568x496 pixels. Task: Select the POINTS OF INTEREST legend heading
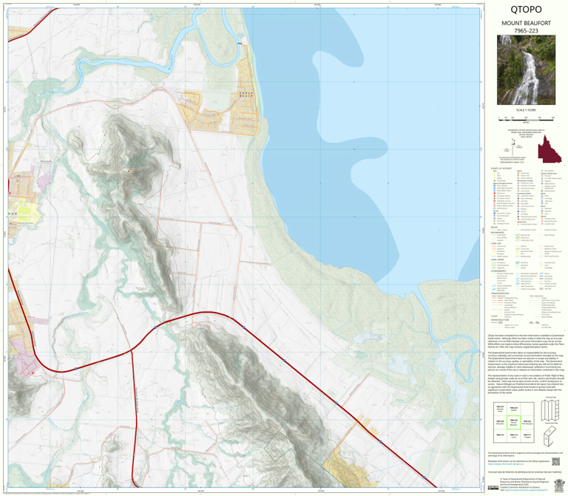[x=501, y=169]
